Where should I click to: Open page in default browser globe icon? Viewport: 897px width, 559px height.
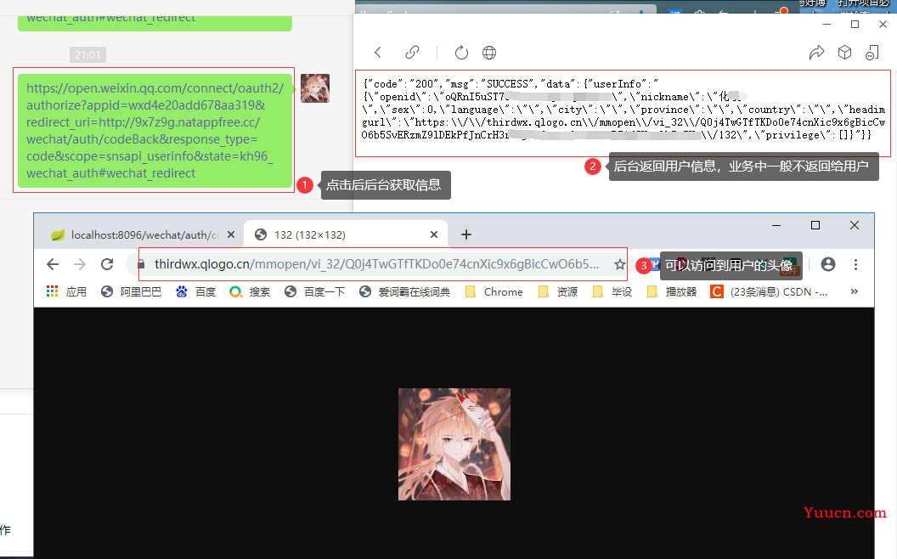(x=489, y=53)
